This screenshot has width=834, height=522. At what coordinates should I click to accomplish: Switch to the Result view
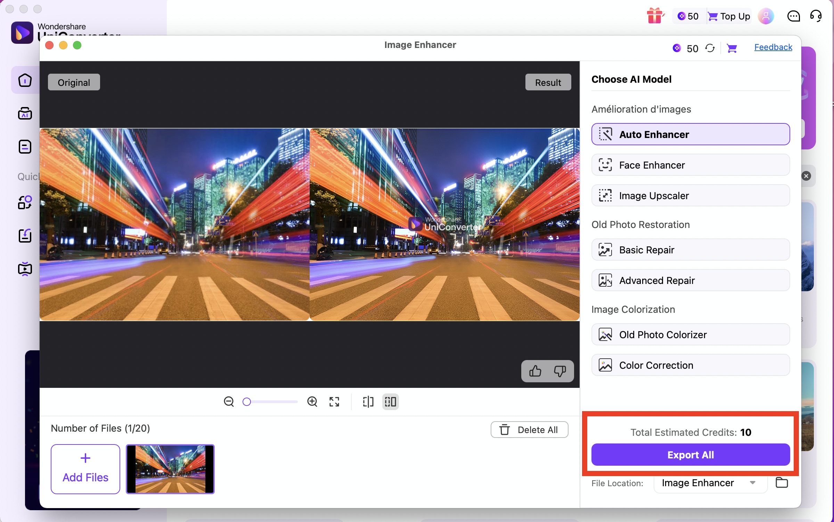[548, 82]
